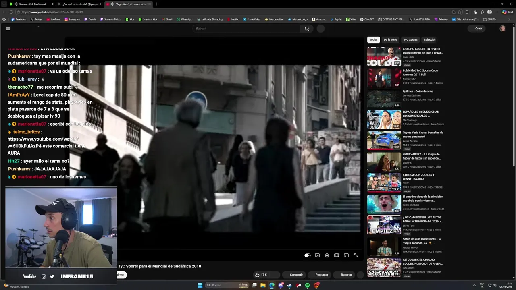Open the Edge three-dot settings menu
Image resolution: width=516 pixels, height=290 pixels.
click(x=496, y=12)
